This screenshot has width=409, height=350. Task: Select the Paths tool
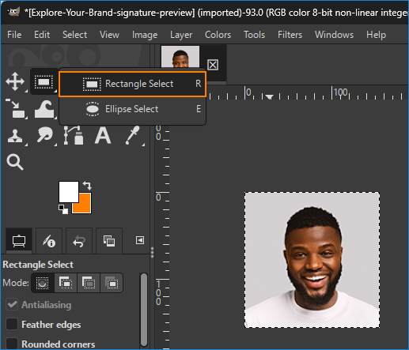tap(74, 135)
